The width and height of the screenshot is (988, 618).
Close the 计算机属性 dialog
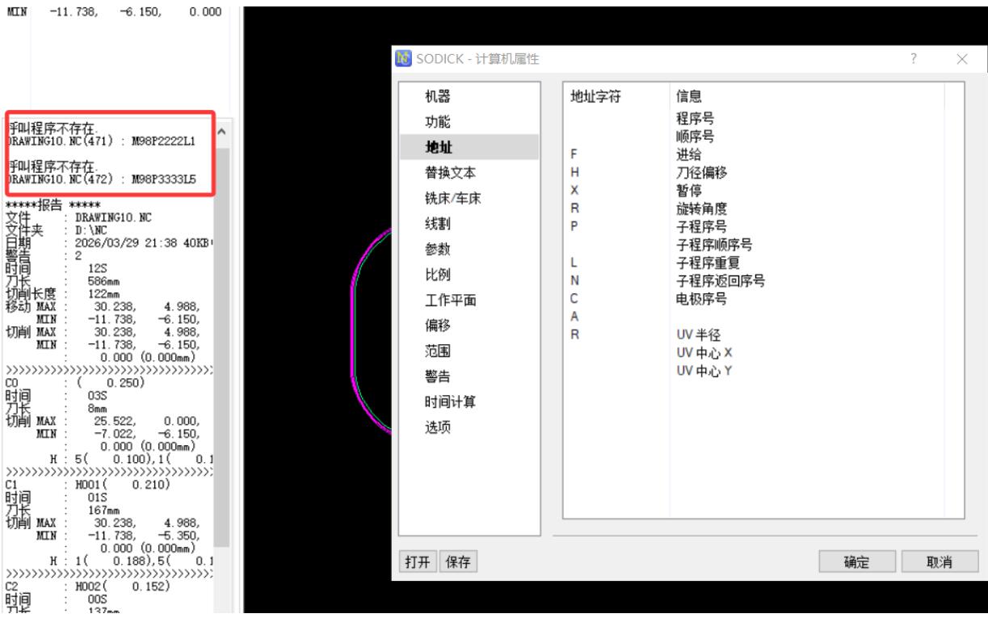point(961,59)
